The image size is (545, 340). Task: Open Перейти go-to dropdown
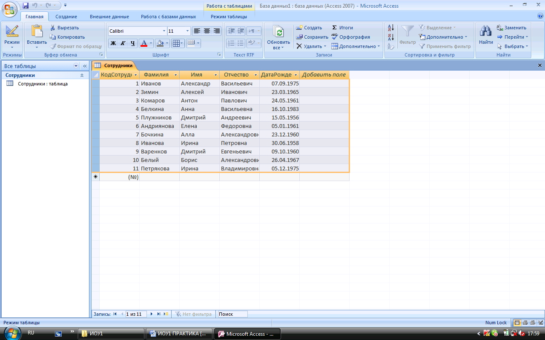pos(513,37)
